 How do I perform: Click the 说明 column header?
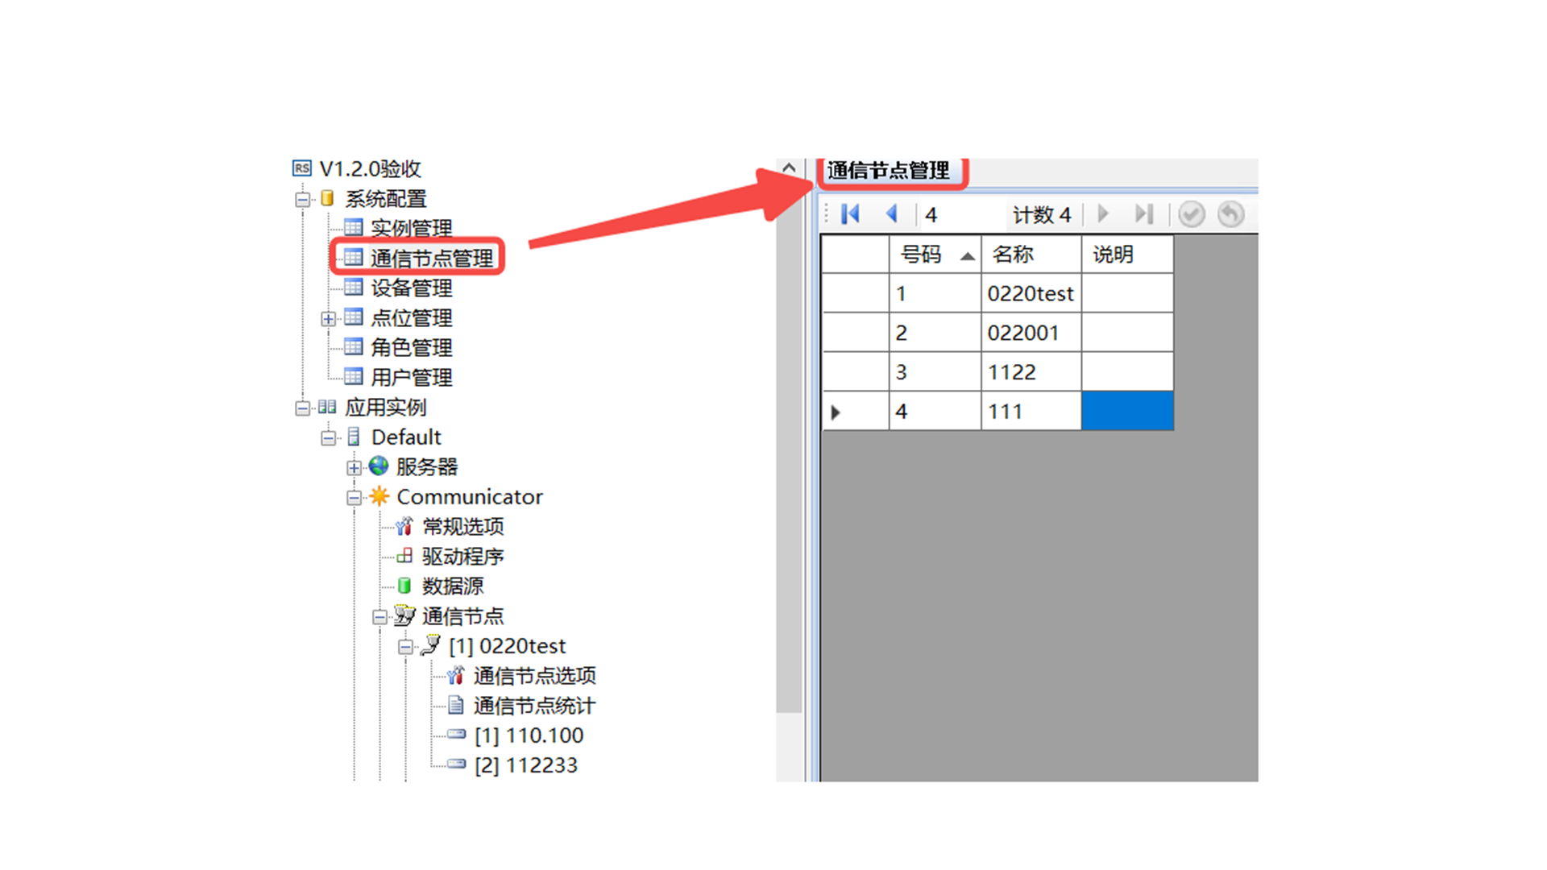pyautogui.click(x=1127, y=255)
